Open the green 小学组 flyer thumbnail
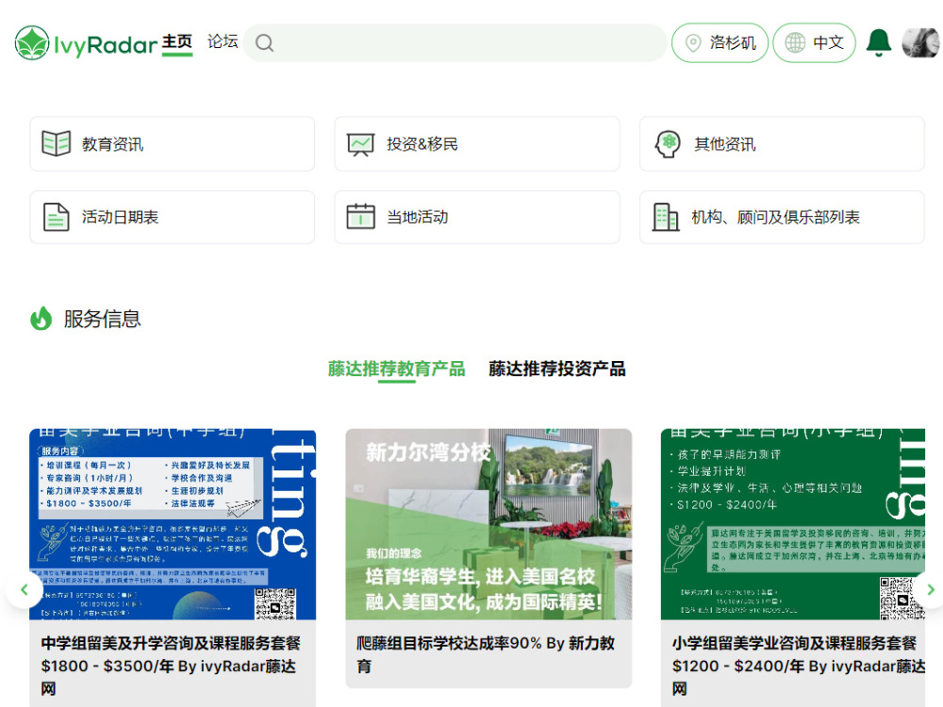This screenshot has height=707, width=943. point(793,524)
